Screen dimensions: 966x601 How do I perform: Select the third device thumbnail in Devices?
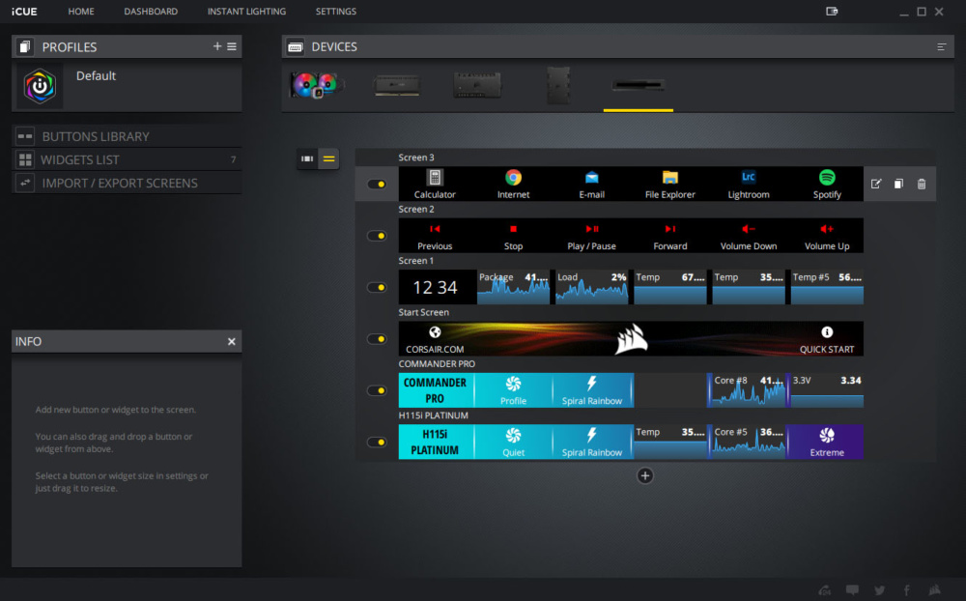[477, 85]
